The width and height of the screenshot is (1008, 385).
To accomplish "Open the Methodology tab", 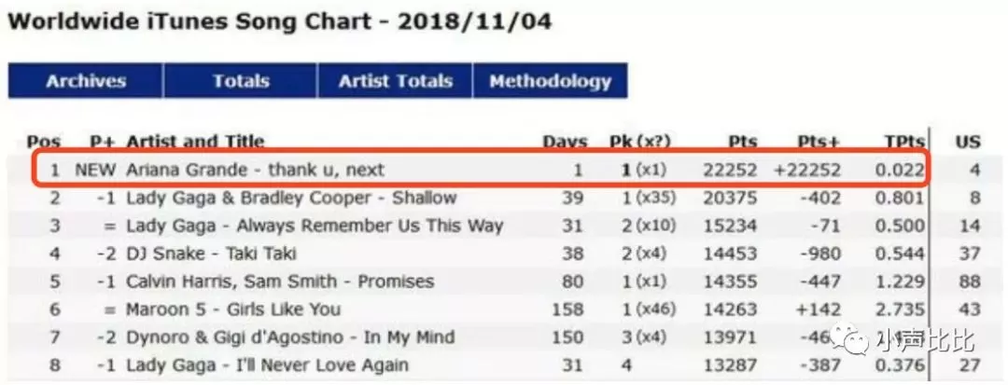I will [x=551, y=81].
